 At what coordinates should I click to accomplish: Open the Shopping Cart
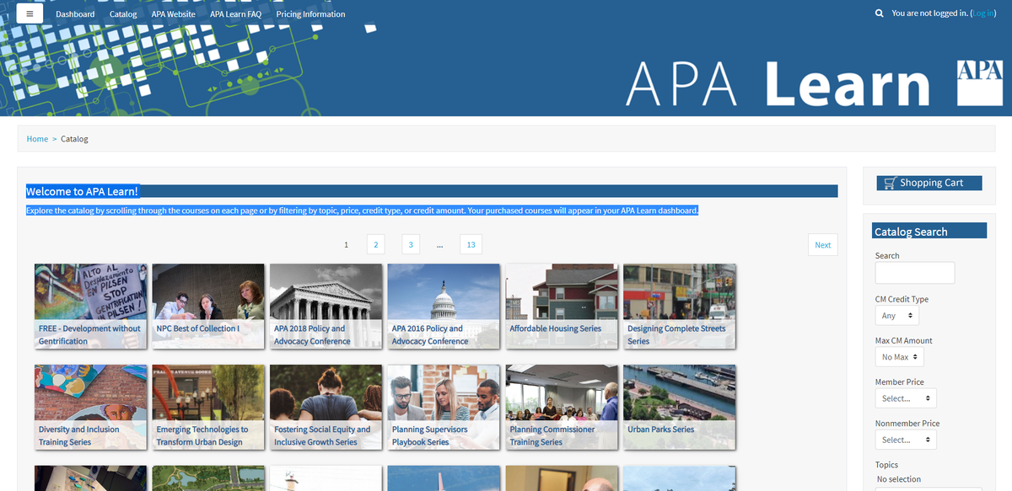pyautogui.click(x=929, y=183)
